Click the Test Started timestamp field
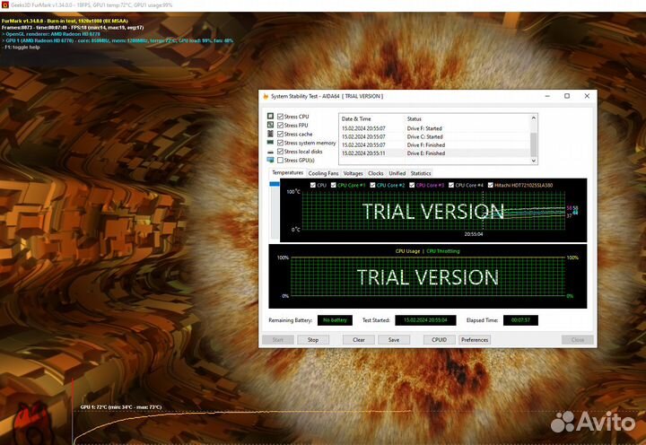 [x=425, y=320]
